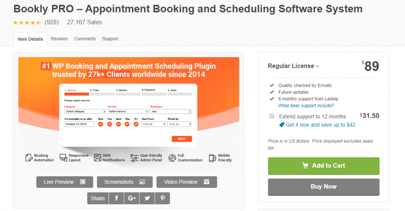405x211 pixels.
Task: Click the Full Customization icon
Action: pyautogui.click(x=172, y=158)
